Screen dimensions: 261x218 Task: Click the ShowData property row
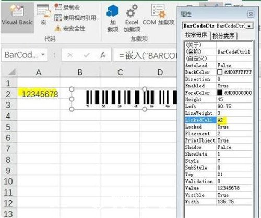click(x=218, y=154)
